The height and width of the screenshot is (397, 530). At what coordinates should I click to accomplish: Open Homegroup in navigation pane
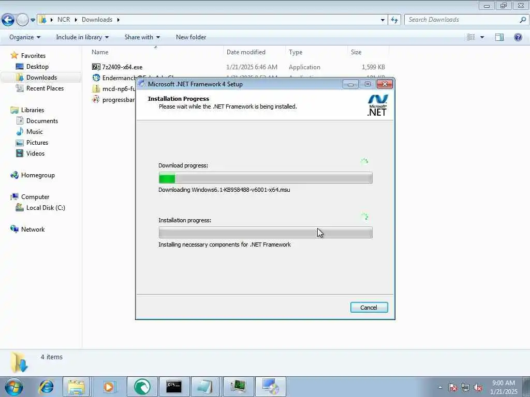click(x=38, y=175)
